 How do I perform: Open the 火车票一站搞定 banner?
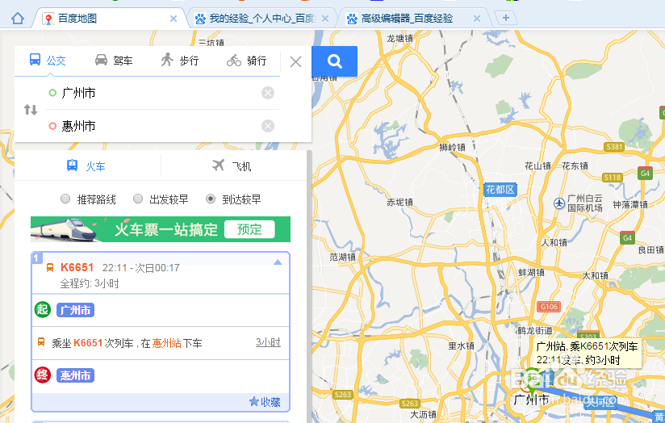click(161, 229)
